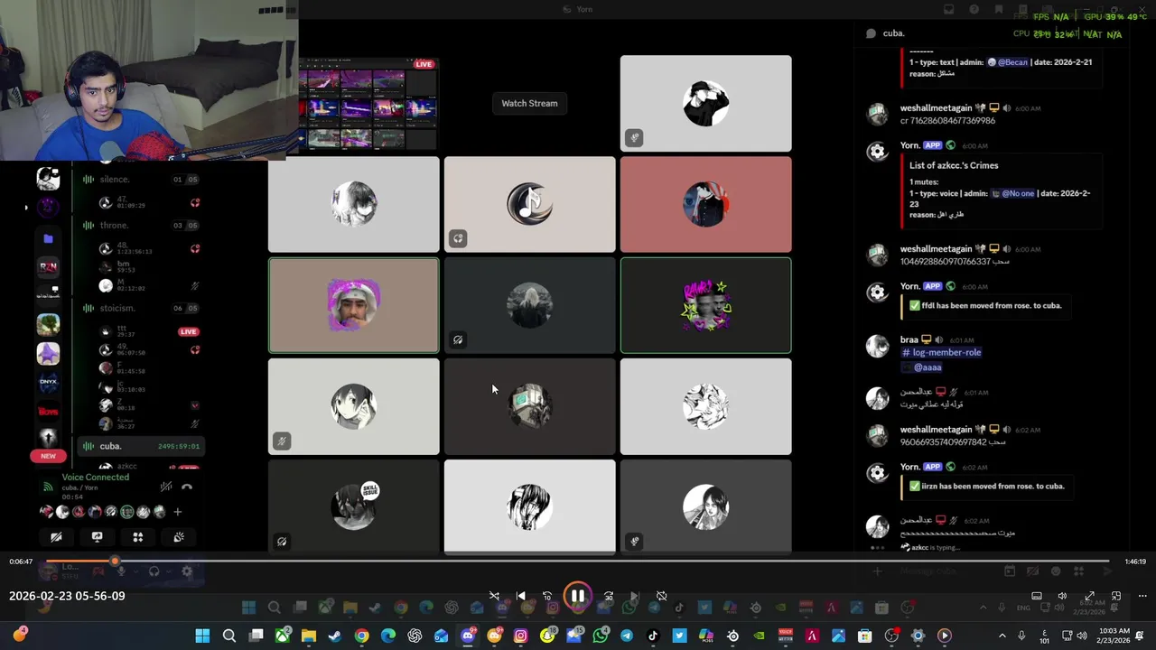The image size is (1156, 650).
Task: Click the video seek bar position knob
Action: [115, 562]
